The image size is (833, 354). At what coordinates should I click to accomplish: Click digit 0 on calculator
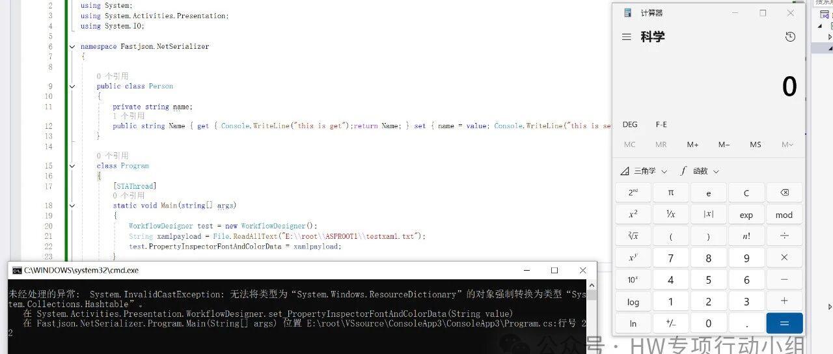[x=709, y=323]
